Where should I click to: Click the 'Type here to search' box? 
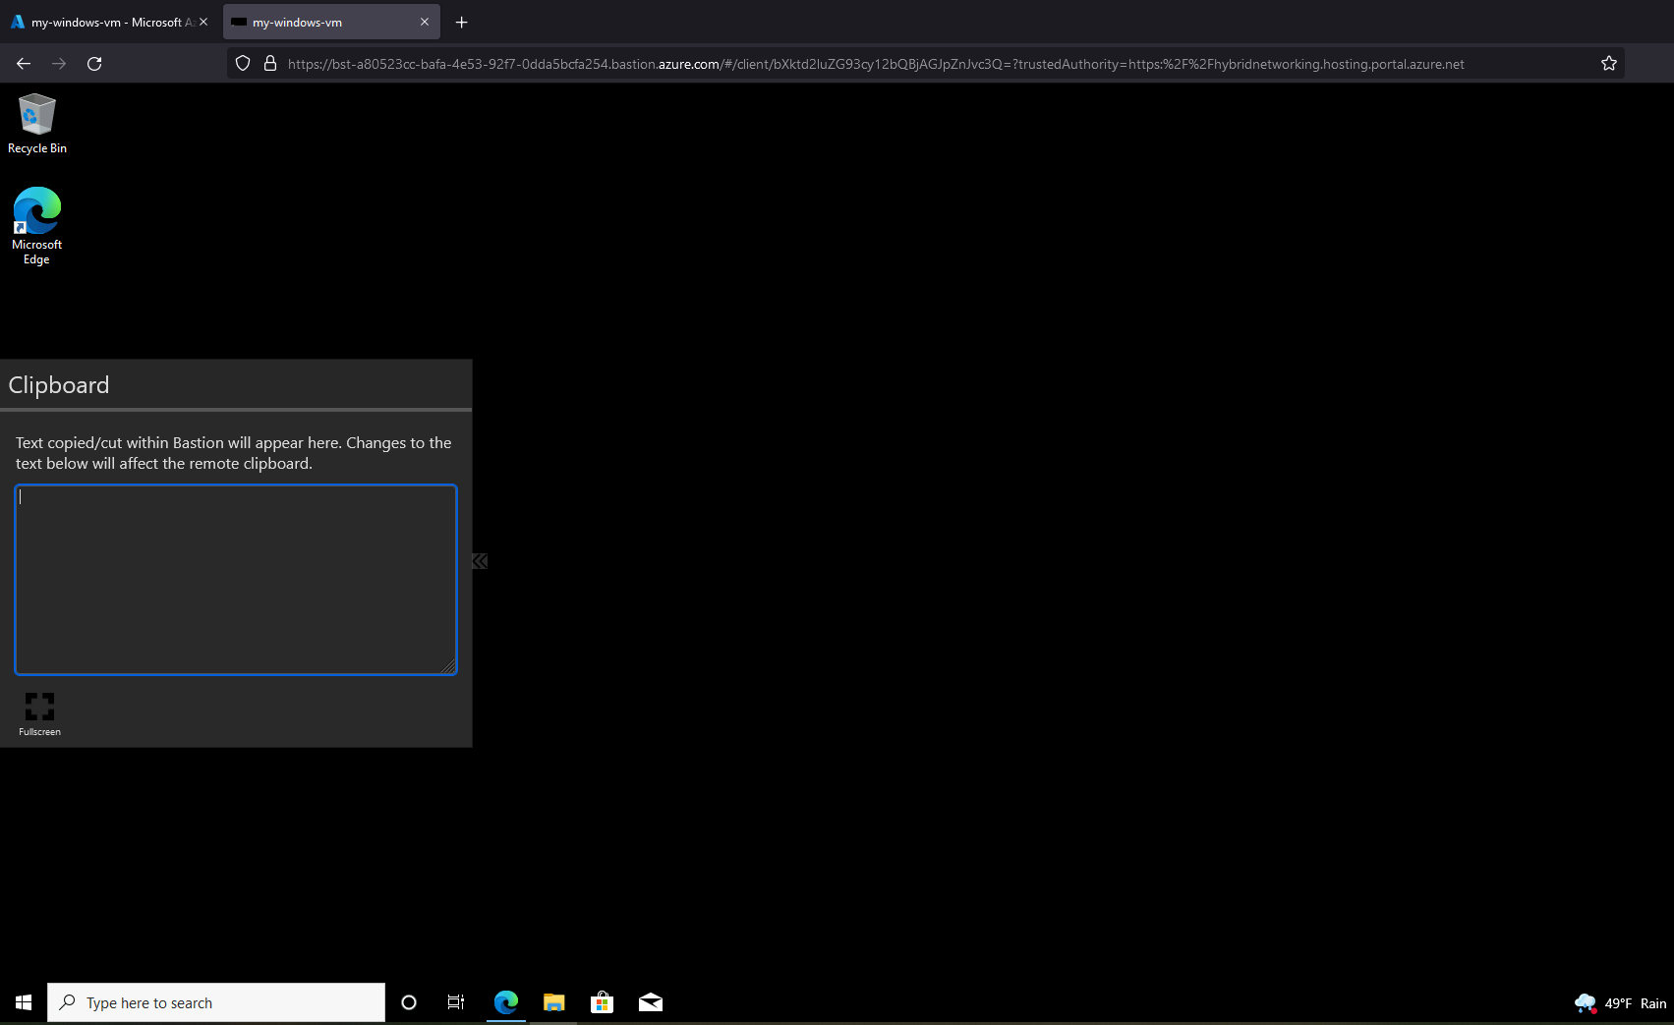[216, 1002]
